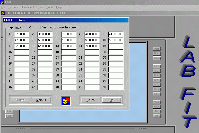This screenshot has height=133, width=199.
Task: Select data field 14 containing 71.00000
Action: (92, 46)
